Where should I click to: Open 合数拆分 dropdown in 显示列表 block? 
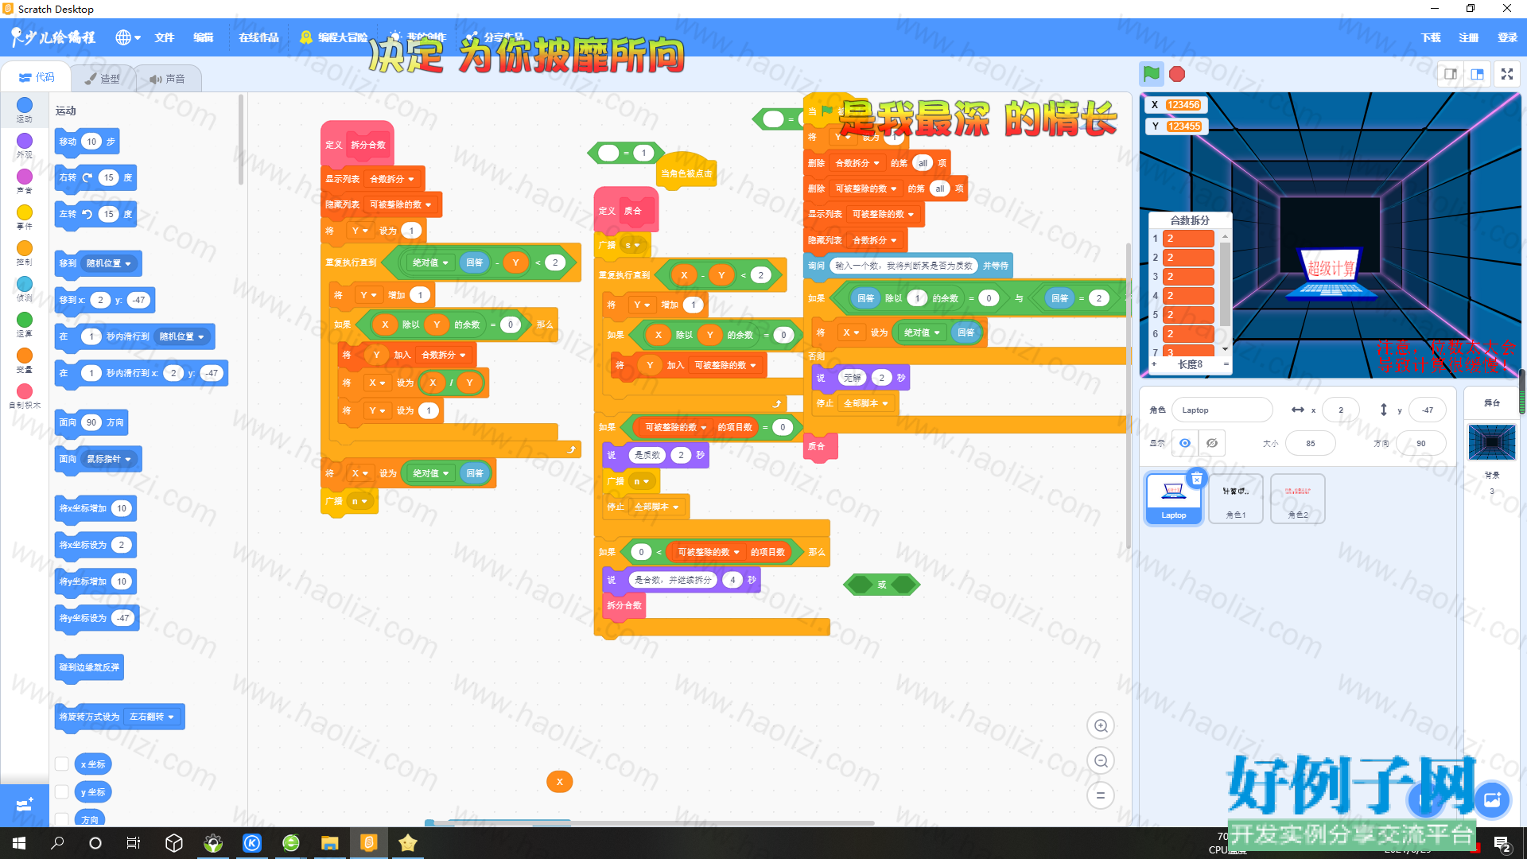click(392, 179)
